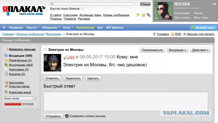Viewport: 218px width, 123px height.
Task: Open 'ЯП файлы' in the navigation bar
Action: (x=115, y=27)
